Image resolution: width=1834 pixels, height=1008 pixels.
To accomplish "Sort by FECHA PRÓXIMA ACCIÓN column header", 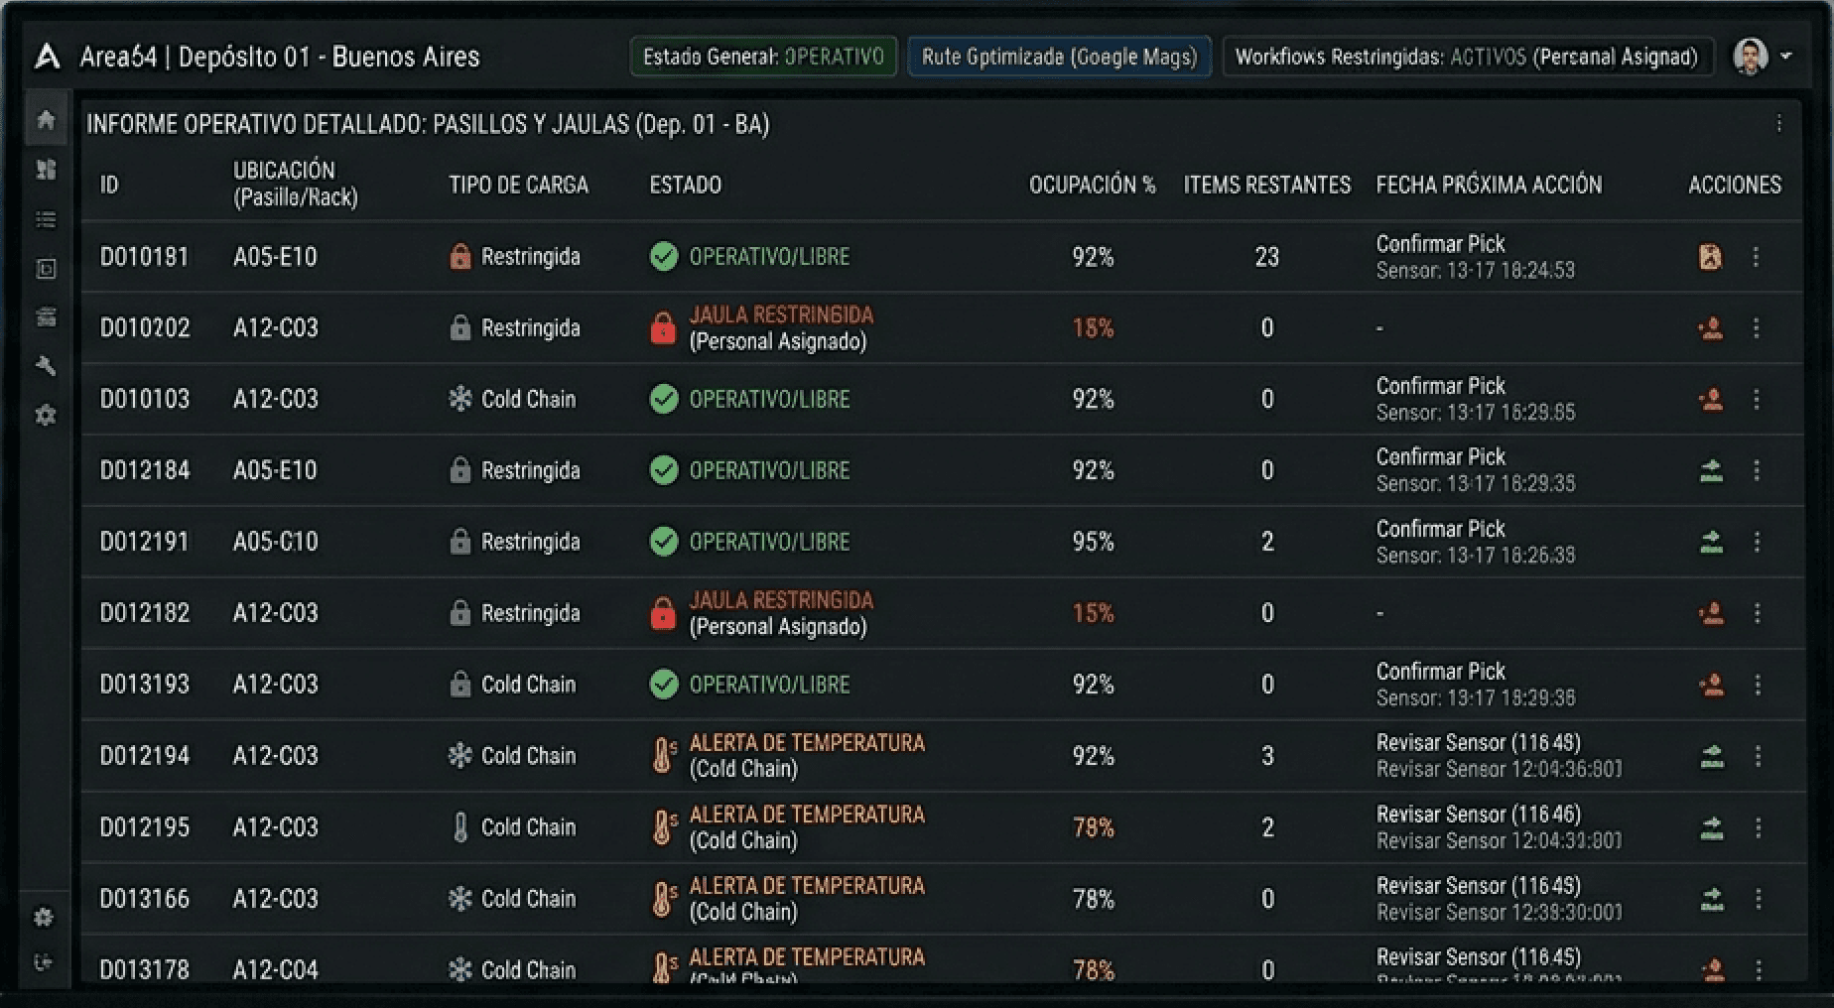I will (x=1489, y=185).
